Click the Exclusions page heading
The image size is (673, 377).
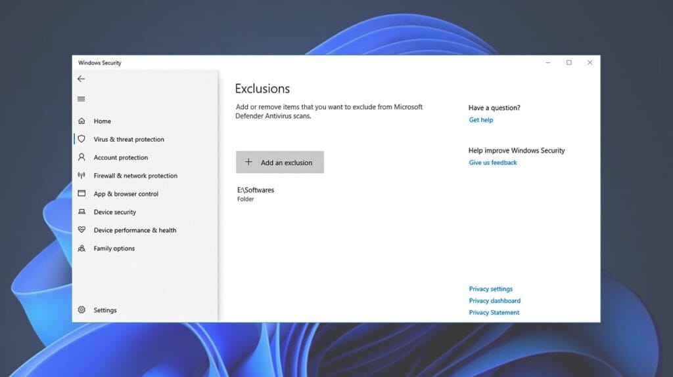point(262,89)
